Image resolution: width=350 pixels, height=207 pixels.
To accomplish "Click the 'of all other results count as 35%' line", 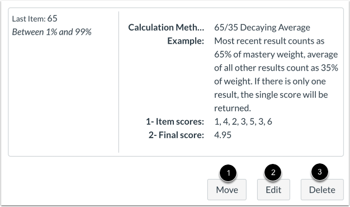I will [276, 68].
